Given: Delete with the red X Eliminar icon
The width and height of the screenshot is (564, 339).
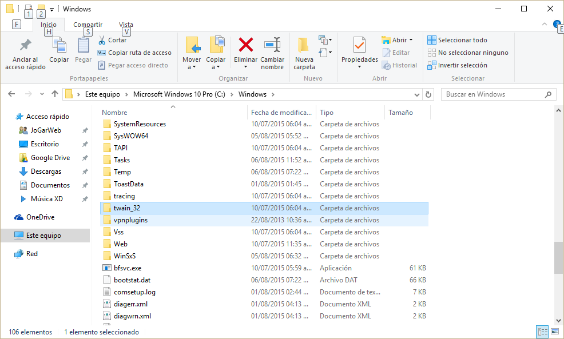Looking at the screenshot, I should click(x=245, y=45).
